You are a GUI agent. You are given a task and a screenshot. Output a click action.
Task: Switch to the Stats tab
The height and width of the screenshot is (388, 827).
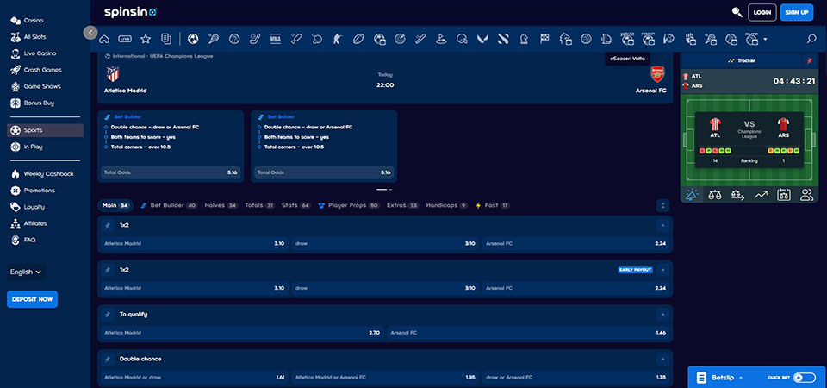pyautogui.click(x=295, y=205)
